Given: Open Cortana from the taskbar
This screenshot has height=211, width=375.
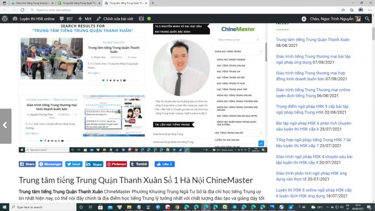Looking at the screenshot, I should pos(81,207).
